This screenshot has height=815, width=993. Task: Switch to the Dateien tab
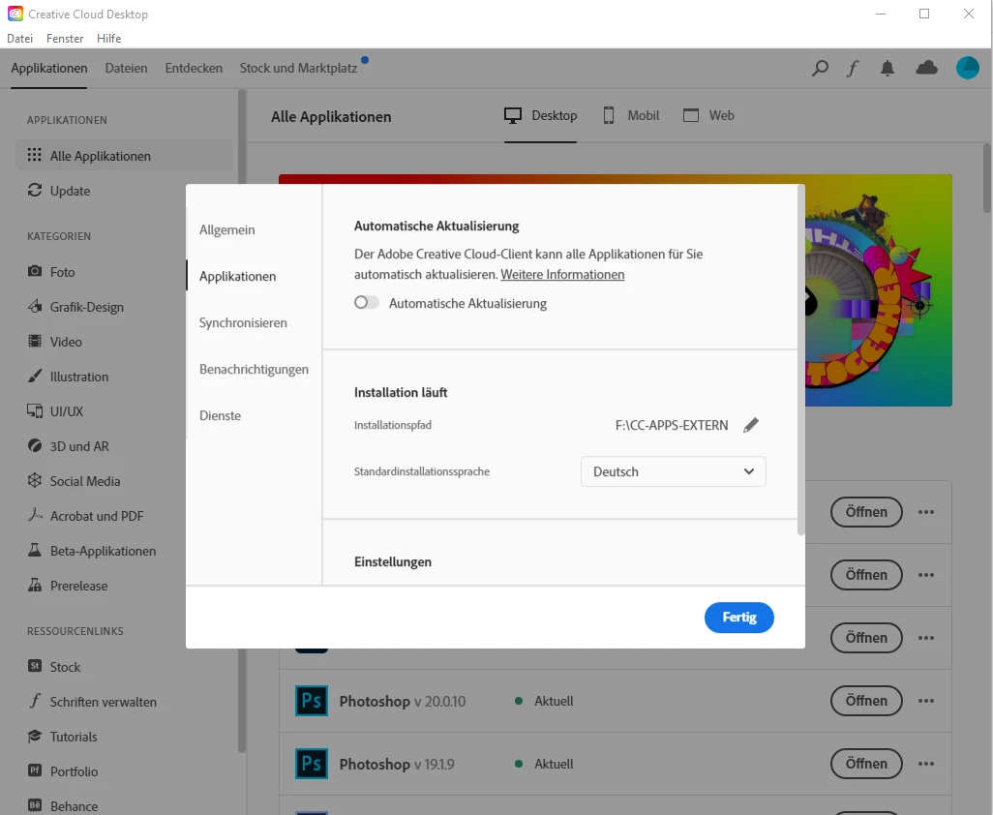[x=126, y=68]
